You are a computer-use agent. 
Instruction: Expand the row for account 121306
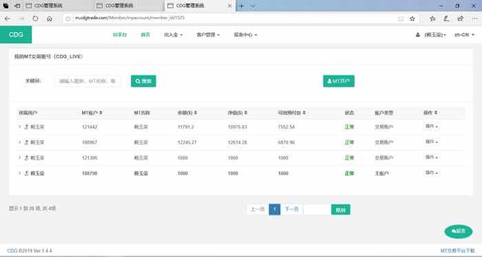point(20,157)
